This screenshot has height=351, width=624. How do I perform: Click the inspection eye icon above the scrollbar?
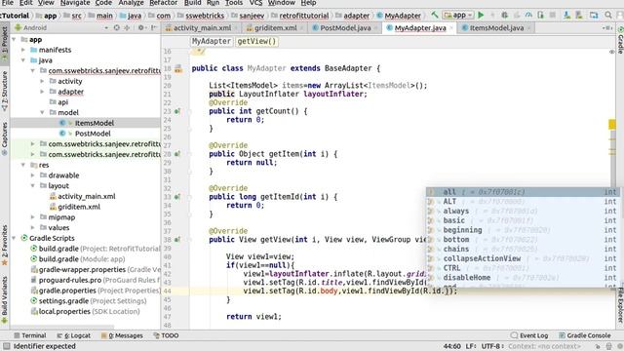pos(611,52)
